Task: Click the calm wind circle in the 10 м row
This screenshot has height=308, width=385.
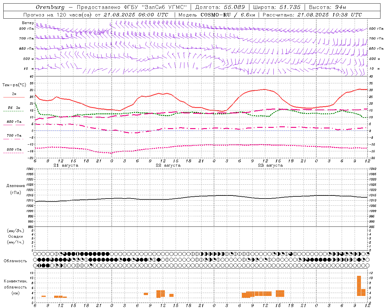Action: pos(197,69)
